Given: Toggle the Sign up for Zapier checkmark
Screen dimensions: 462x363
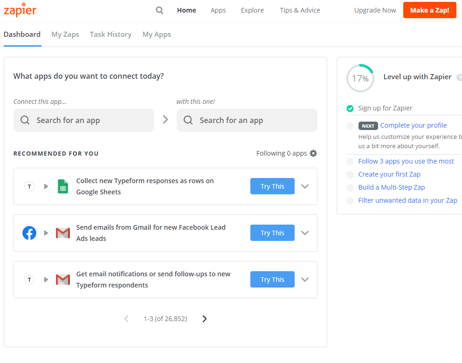Looking at the screenshot, I should (x=350, y=109).
